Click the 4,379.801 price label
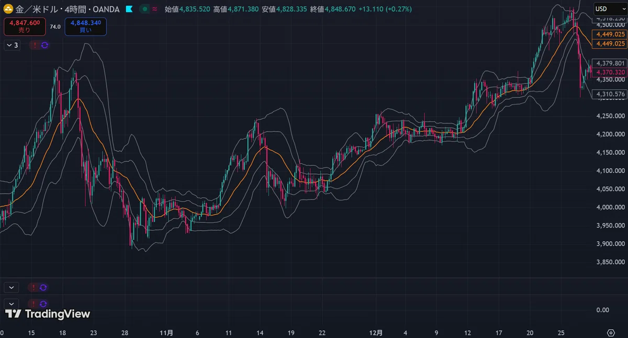 point(610,63)
